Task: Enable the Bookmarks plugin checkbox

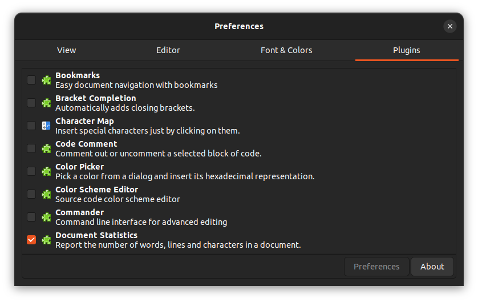Action: pos(31,80)
